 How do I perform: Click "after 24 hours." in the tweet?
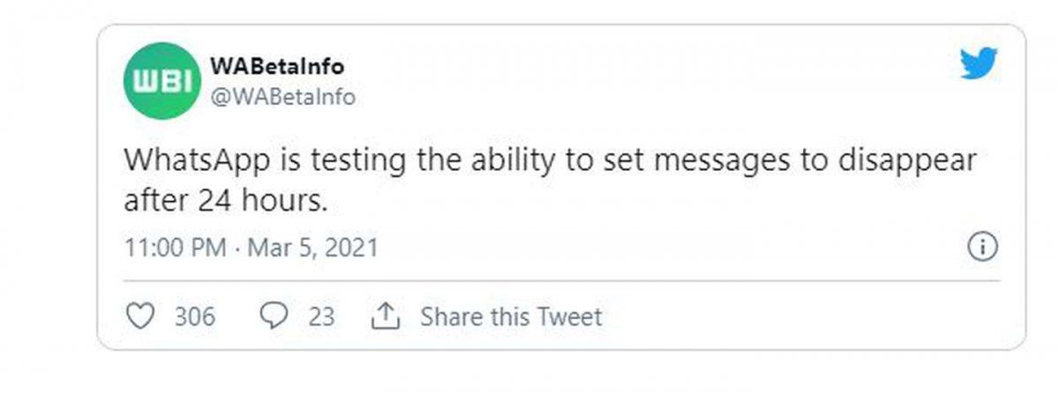(226, 201)
